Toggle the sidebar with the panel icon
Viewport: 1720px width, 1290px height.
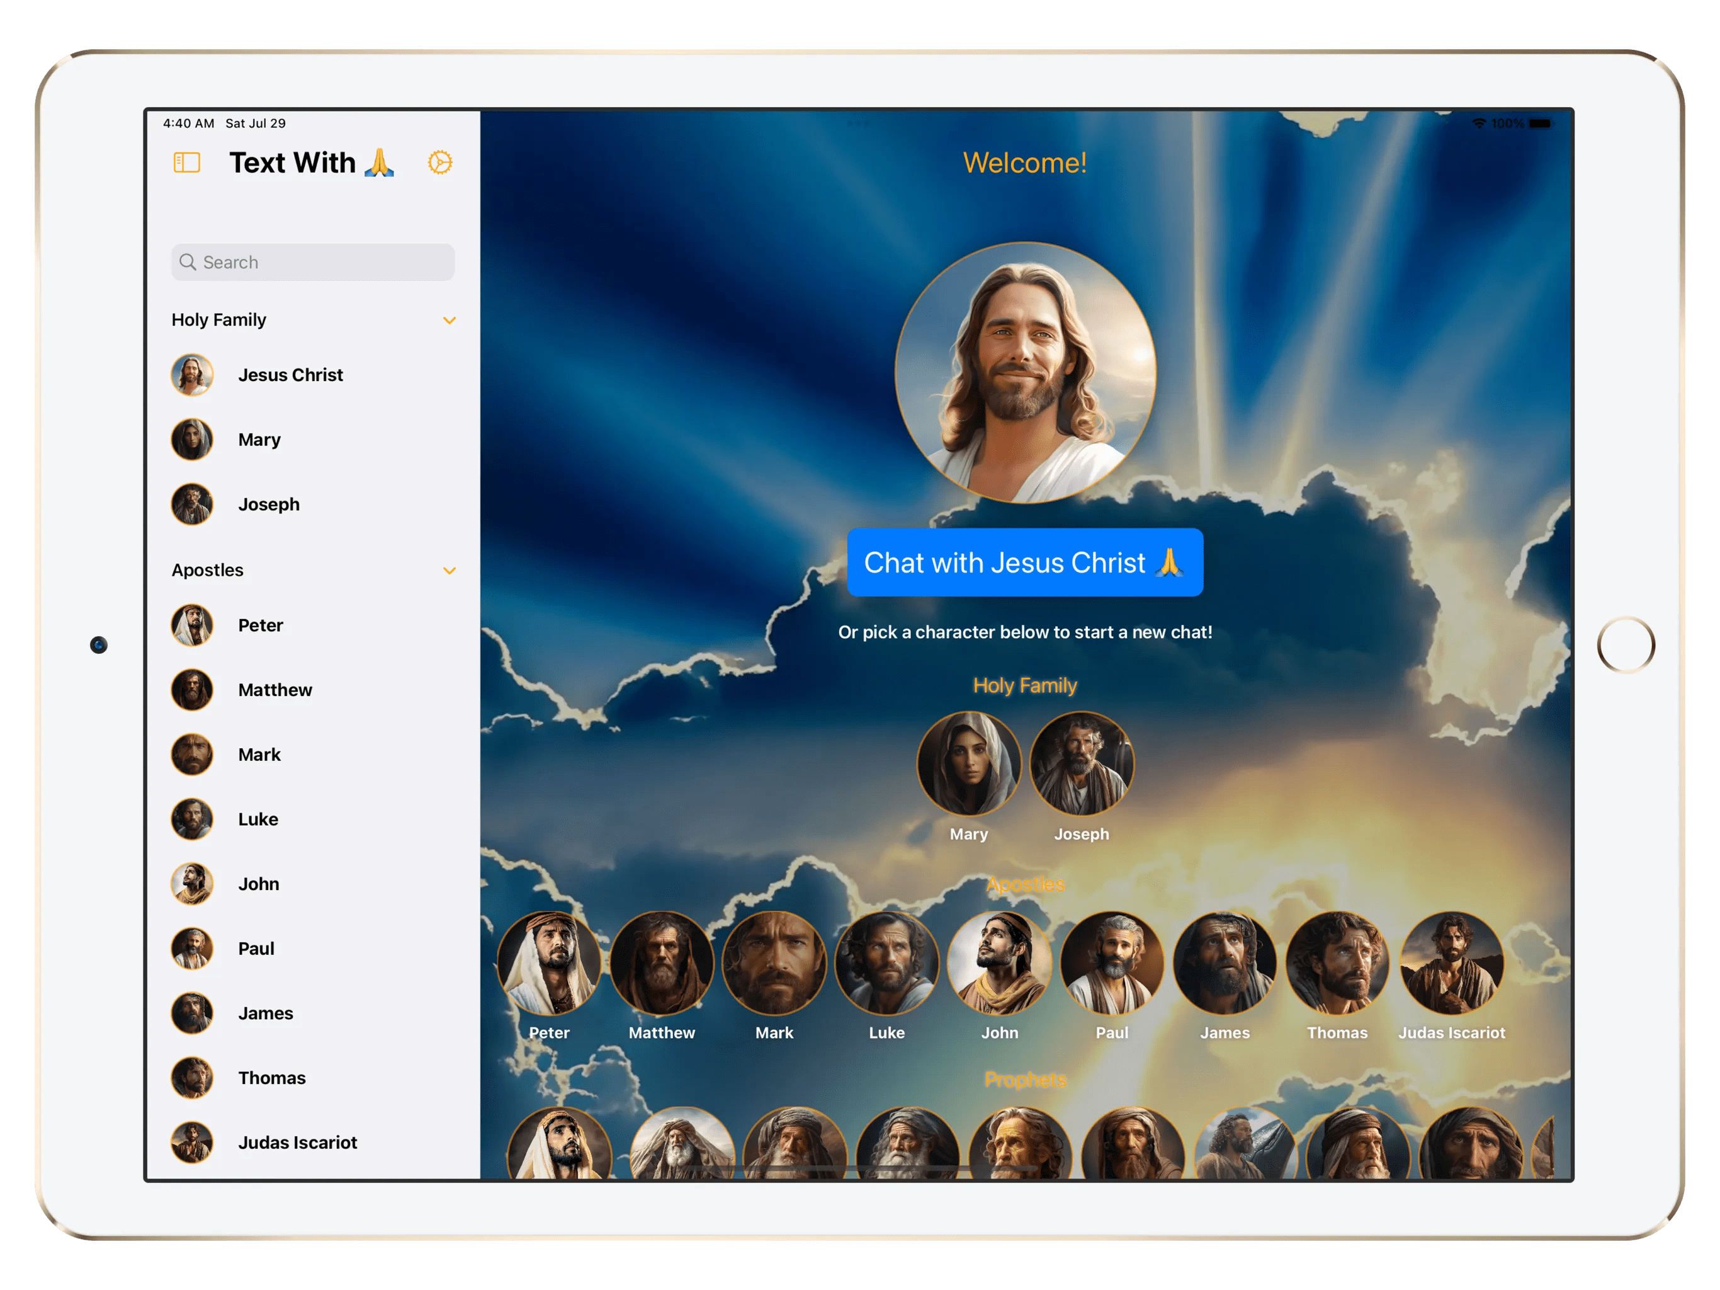point(186,162)
